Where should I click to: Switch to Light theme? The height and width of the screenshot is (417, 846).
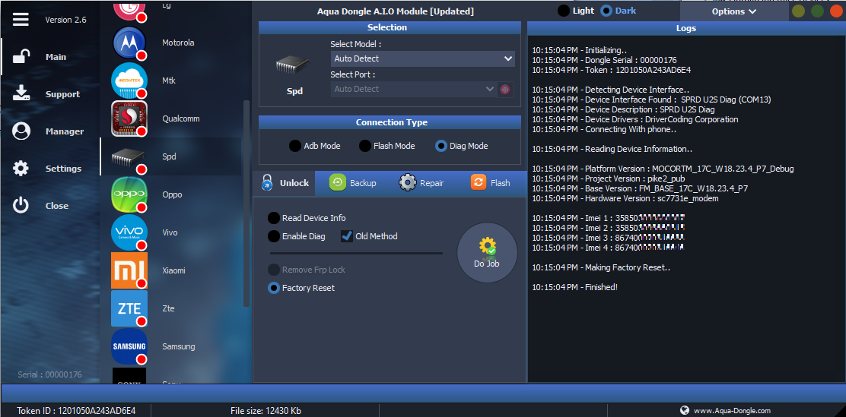point(576,11)
